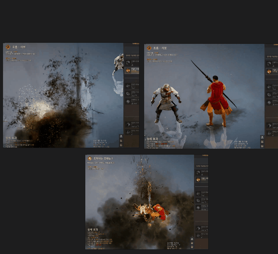Click the 흐름 : 사보 skill emblem beside the red-caped spearman
The image size is (278, 254).
coord(149,48)
